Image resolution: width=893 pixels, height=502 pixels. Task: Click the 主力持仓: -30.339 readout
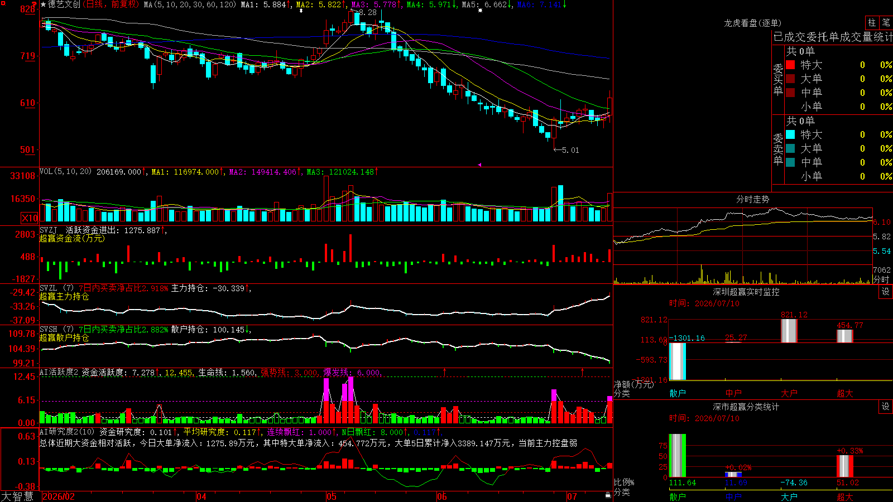pos(211,288)
